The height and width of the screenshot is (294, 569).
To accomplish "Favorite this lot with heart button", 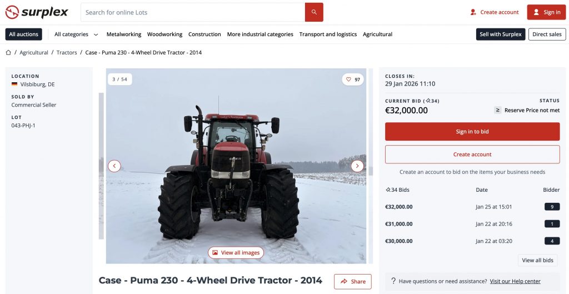I will 353,79.
